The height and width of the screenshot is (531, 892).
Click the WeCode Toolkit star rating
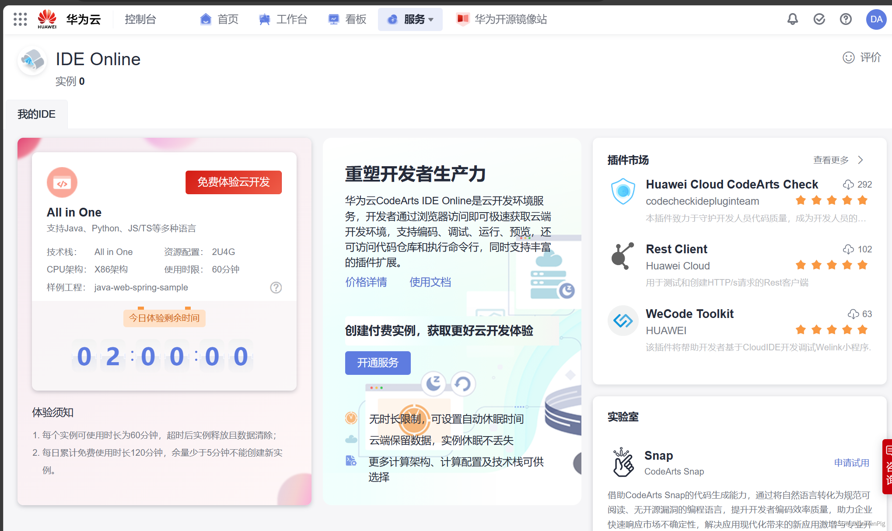[x=831, y=330]
